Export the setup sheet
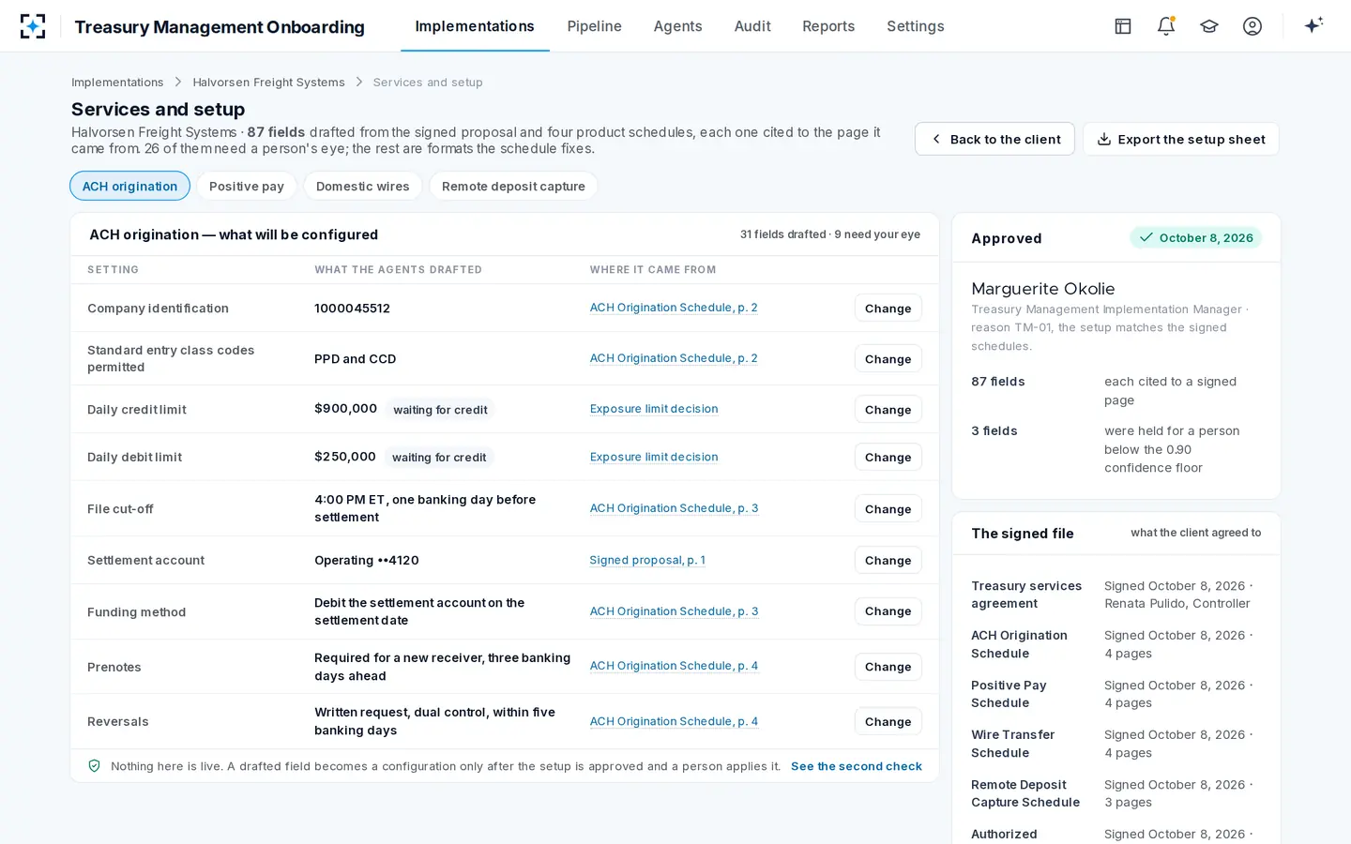 pyautogui.click(x=1180, y=139)
